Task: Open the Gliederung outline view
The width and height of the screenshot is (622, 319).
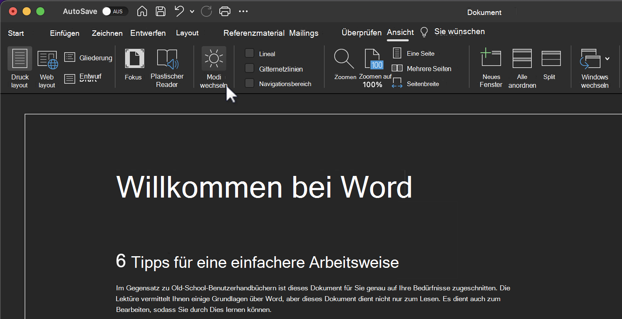Action: click(88, 58)
